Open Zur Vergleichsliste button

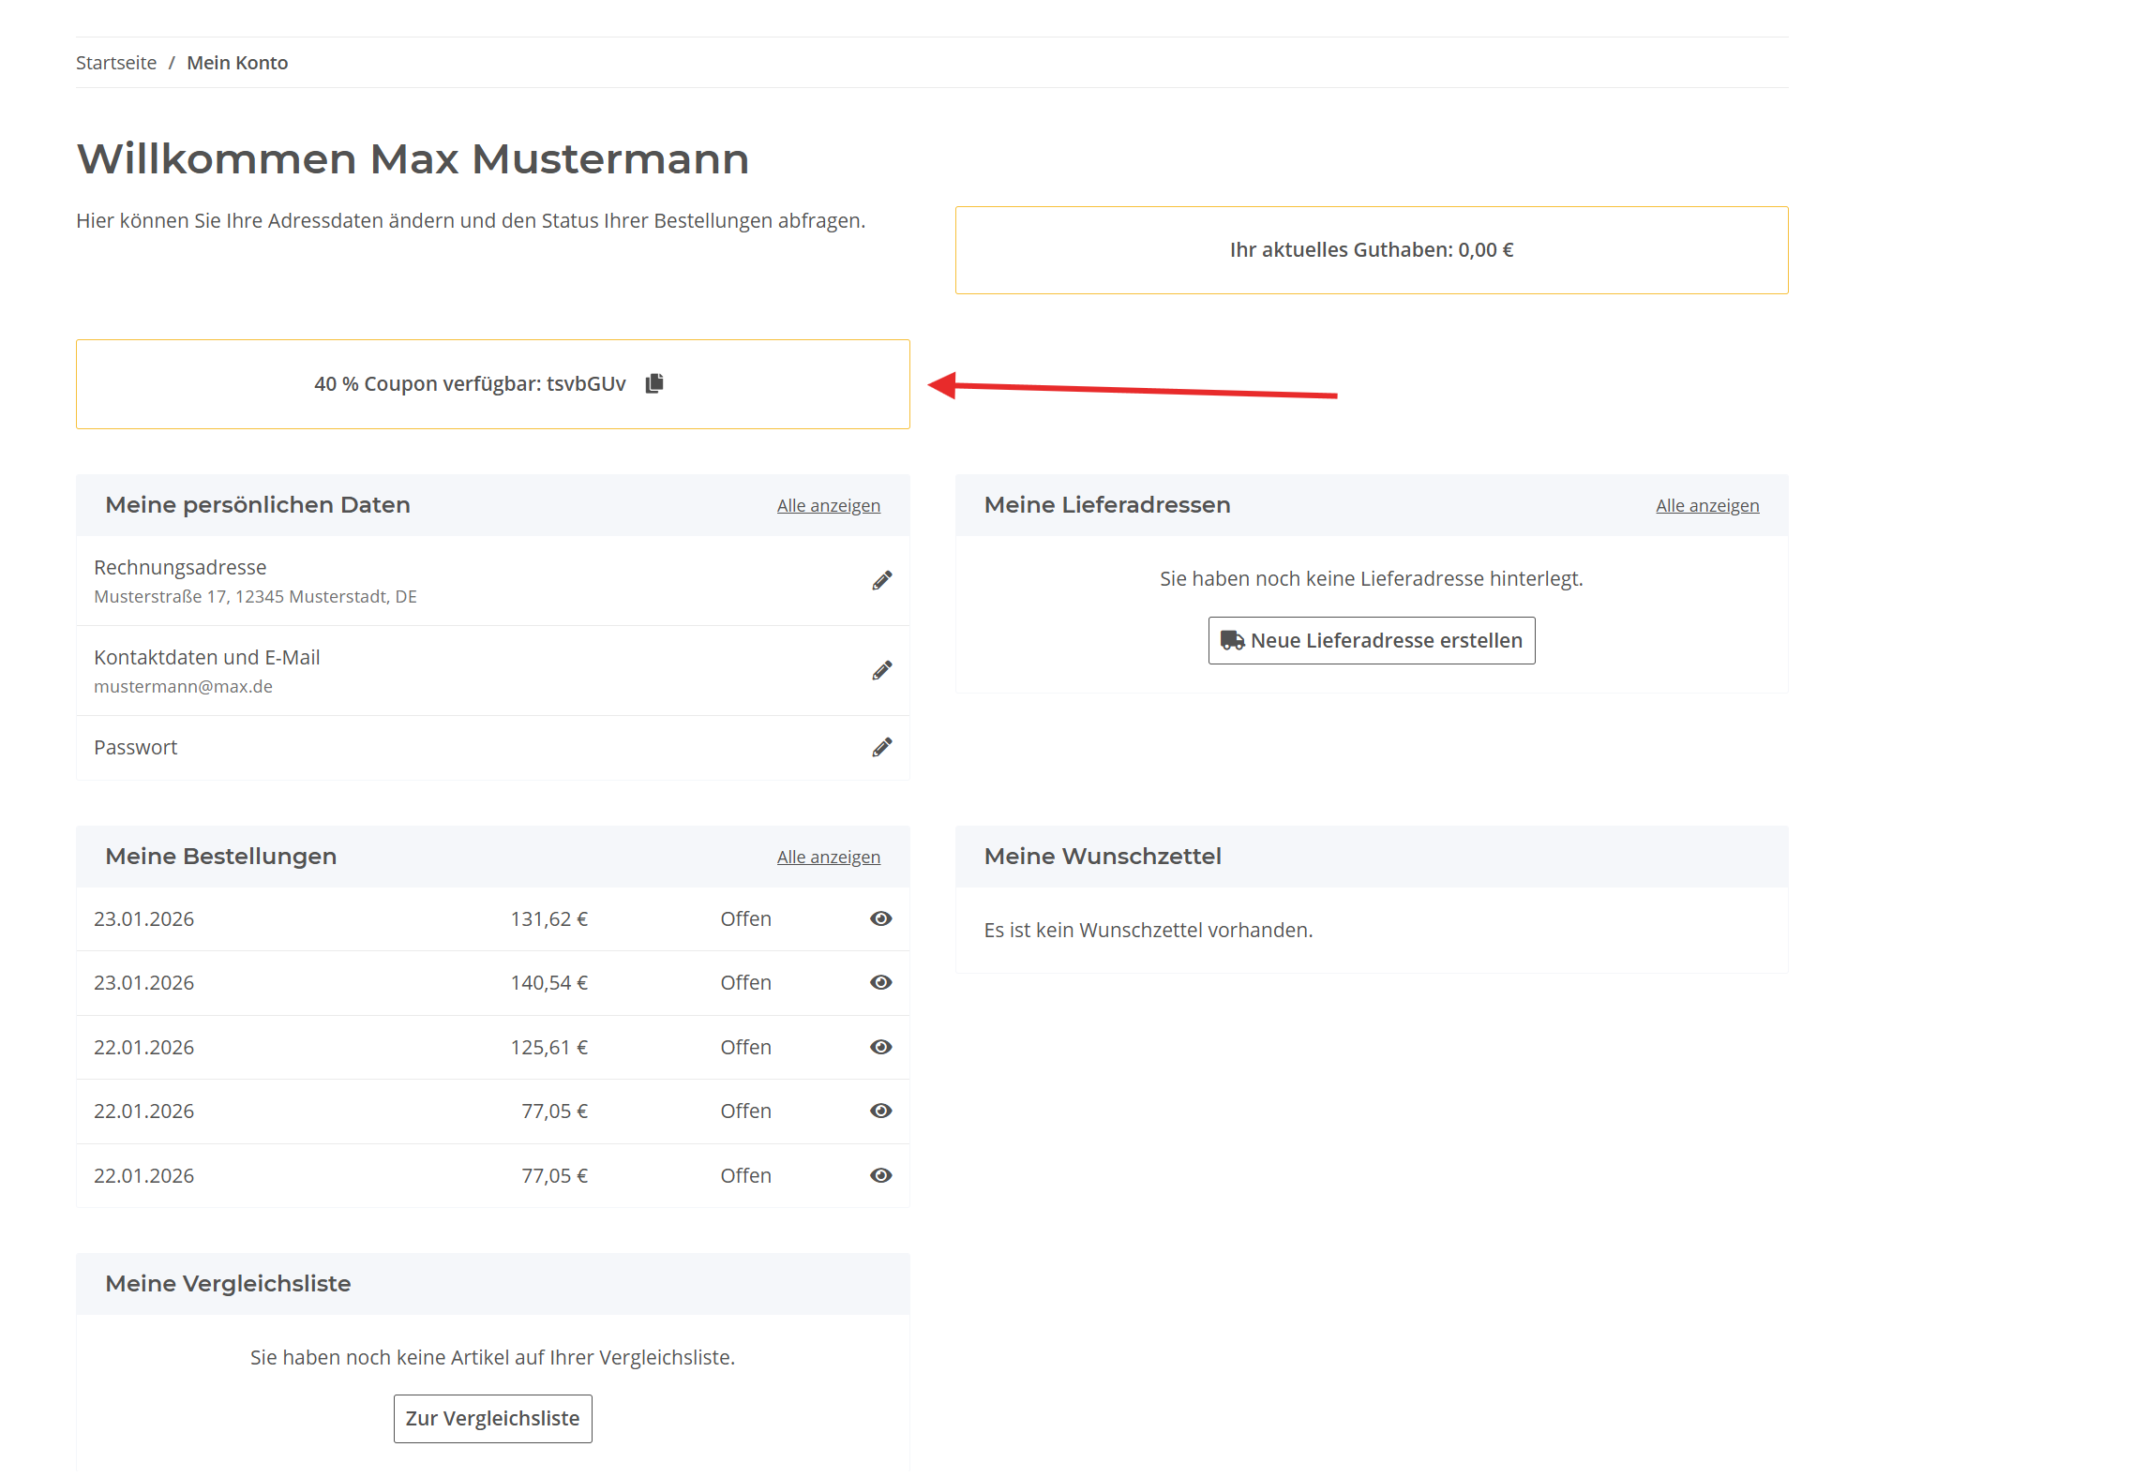[492, 1419]
